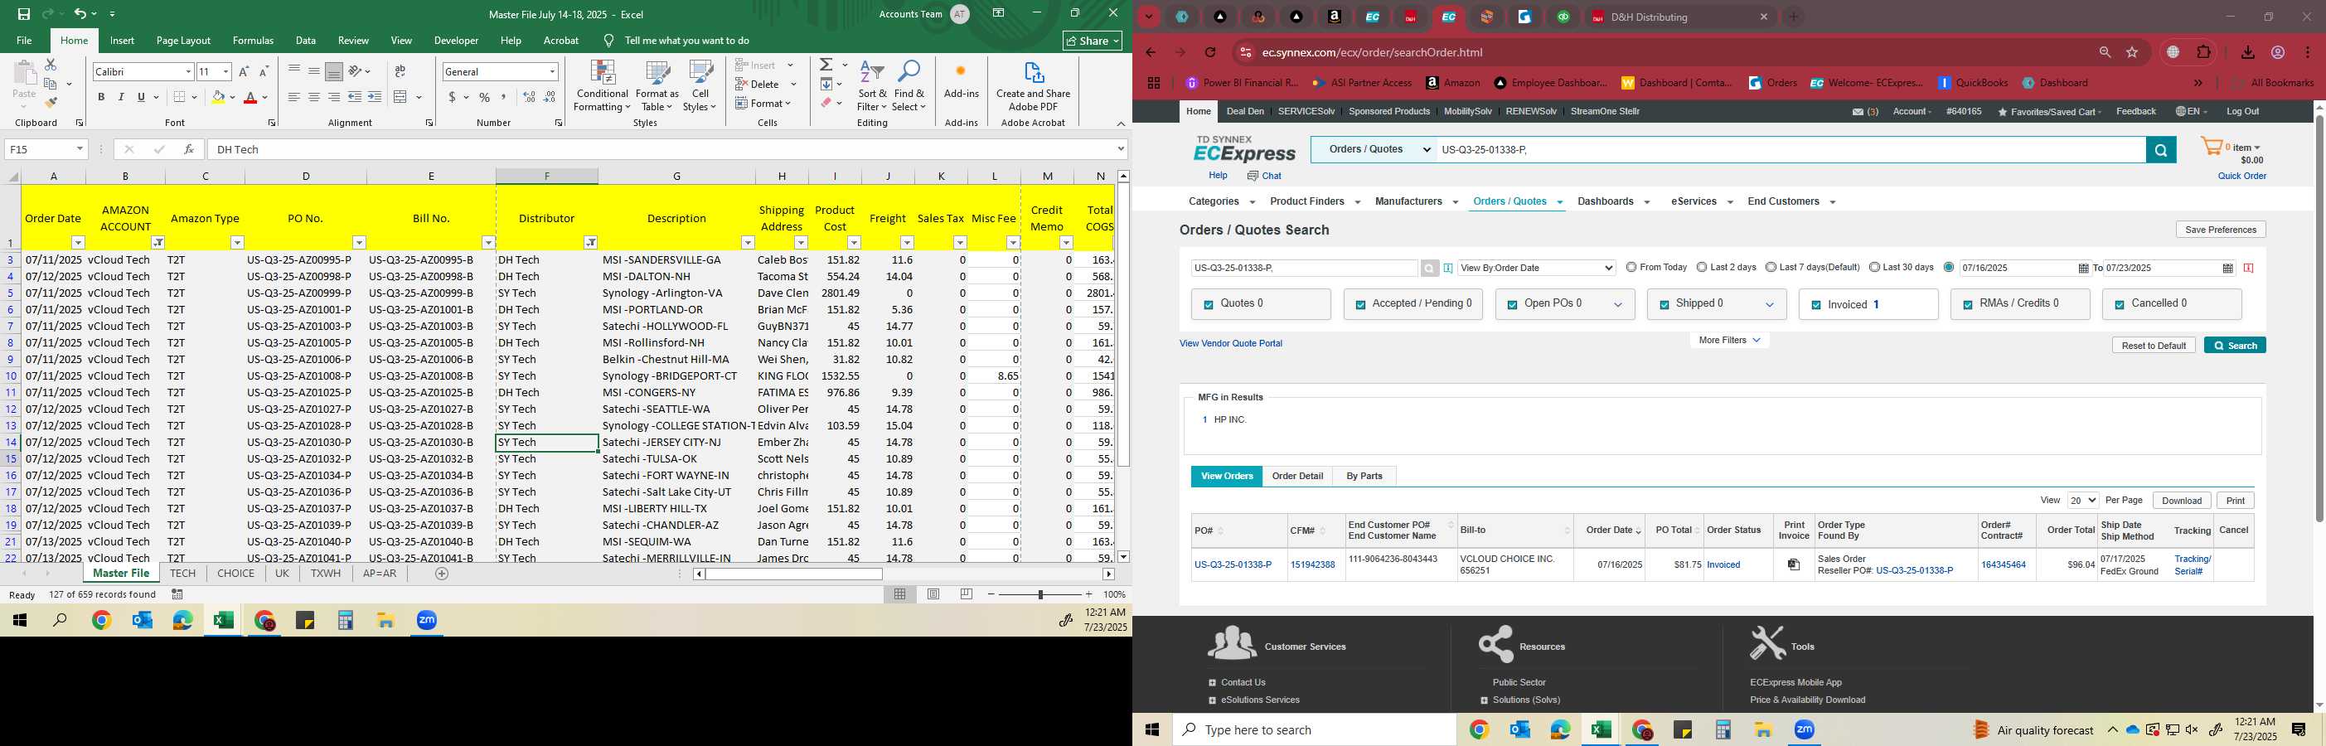This screenshot has height=746, width=2326.
Task: Click Print Invoice icon for order row
Action: pyautogui.click(x=1794, y=564)
